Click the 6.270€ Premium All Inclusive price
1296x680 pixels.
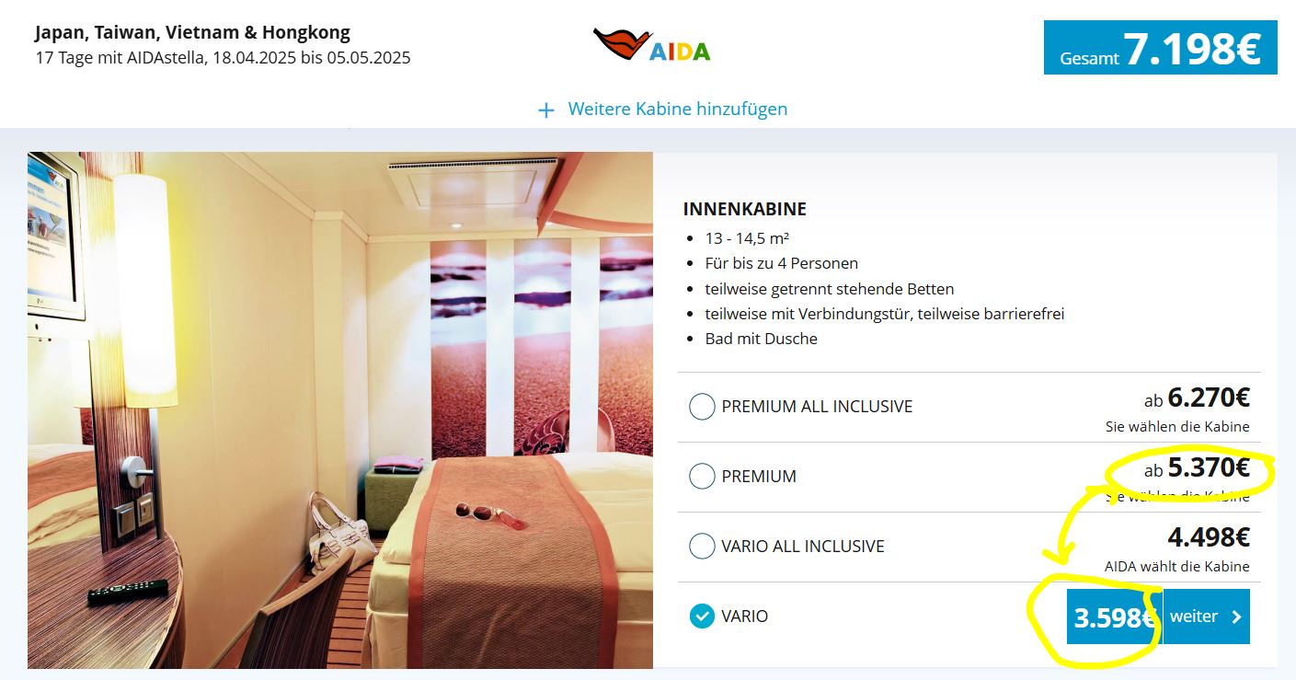pyautogui.click(x=1209, y=398)
